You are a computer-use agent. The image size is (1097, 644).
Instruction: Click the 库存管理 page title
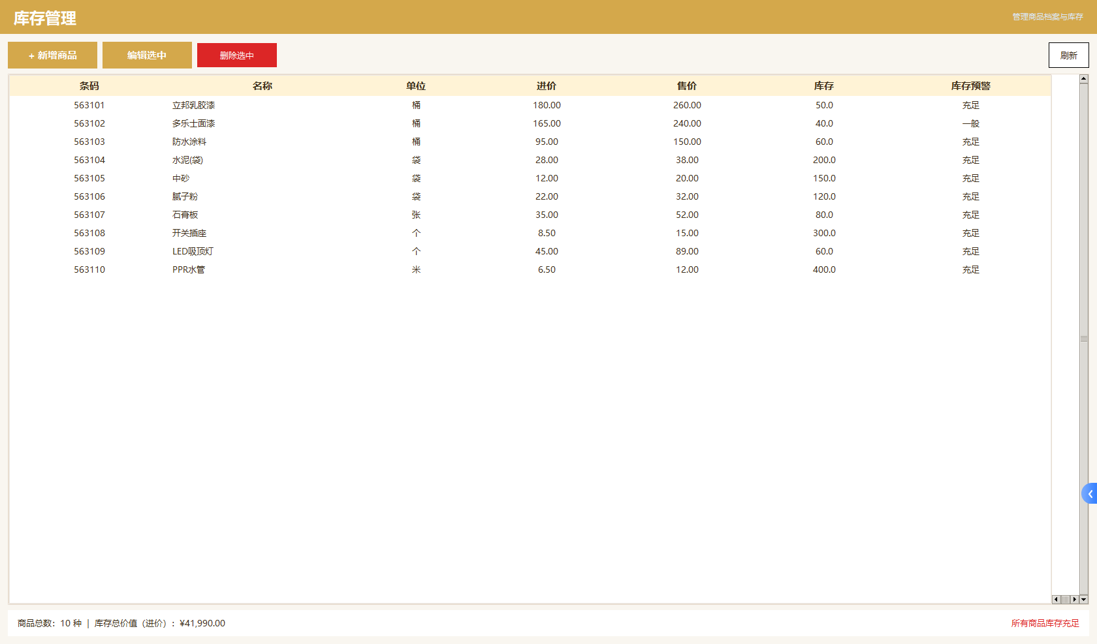tap(45, 18)
